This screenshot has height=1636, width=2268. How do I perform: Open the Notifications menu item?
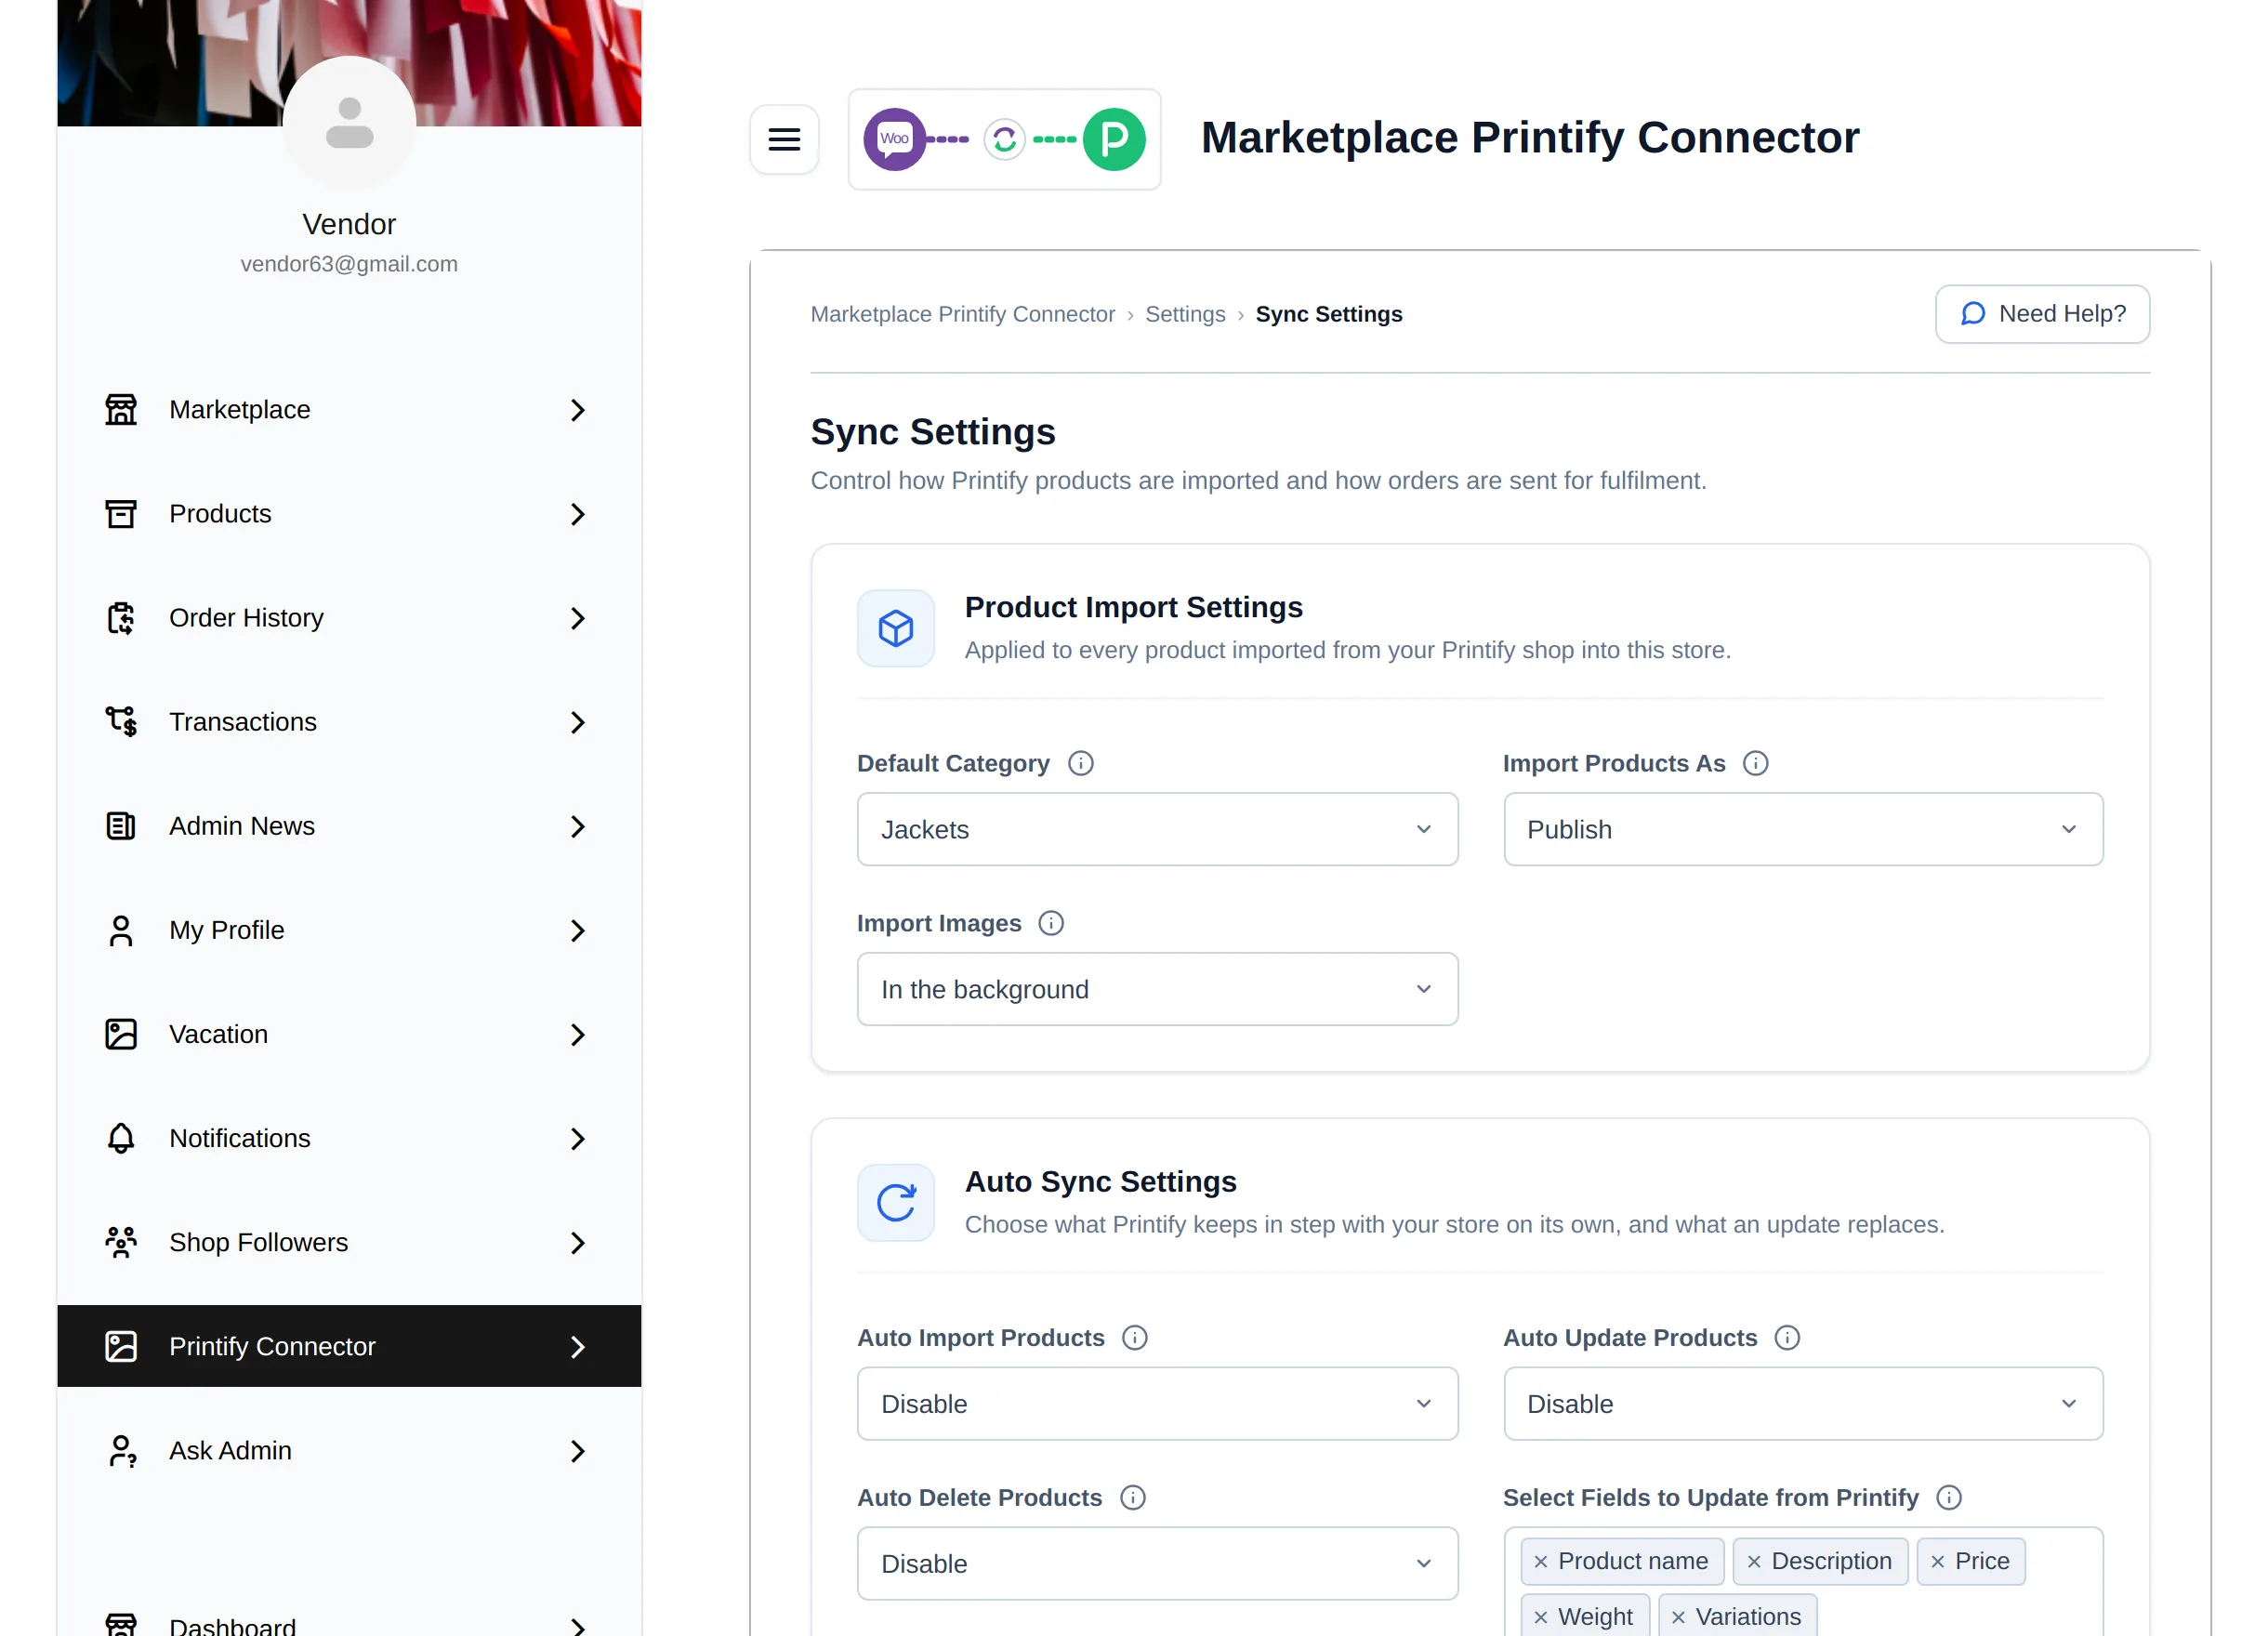click(349, 1138)
